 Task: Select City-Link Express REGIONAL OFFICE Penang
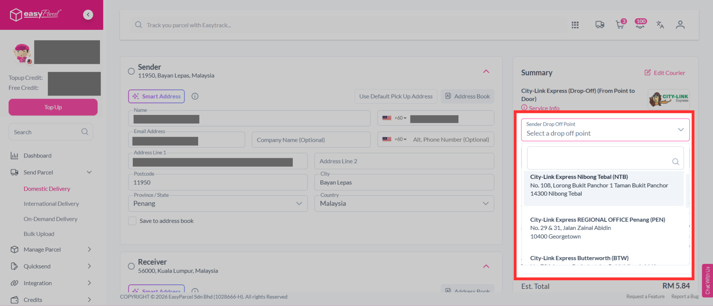pos(604,228)
